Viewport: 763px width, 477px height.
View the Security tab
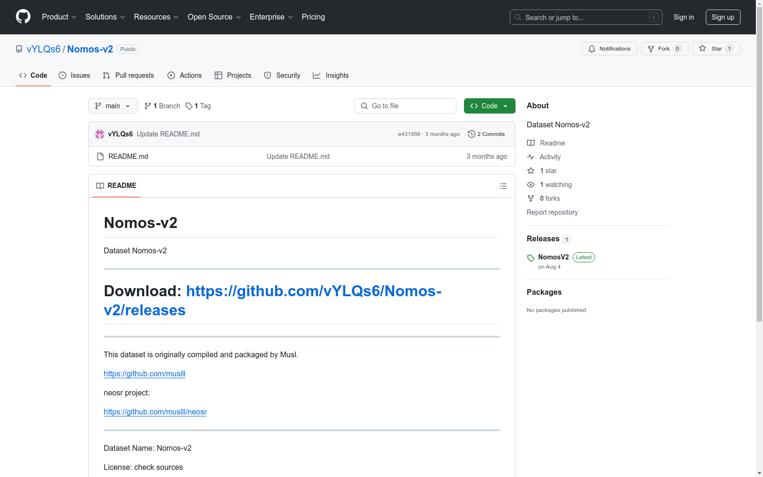282,75
